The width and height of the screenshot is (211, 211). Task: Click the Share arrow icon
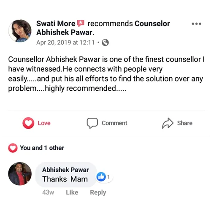[168, 123]
